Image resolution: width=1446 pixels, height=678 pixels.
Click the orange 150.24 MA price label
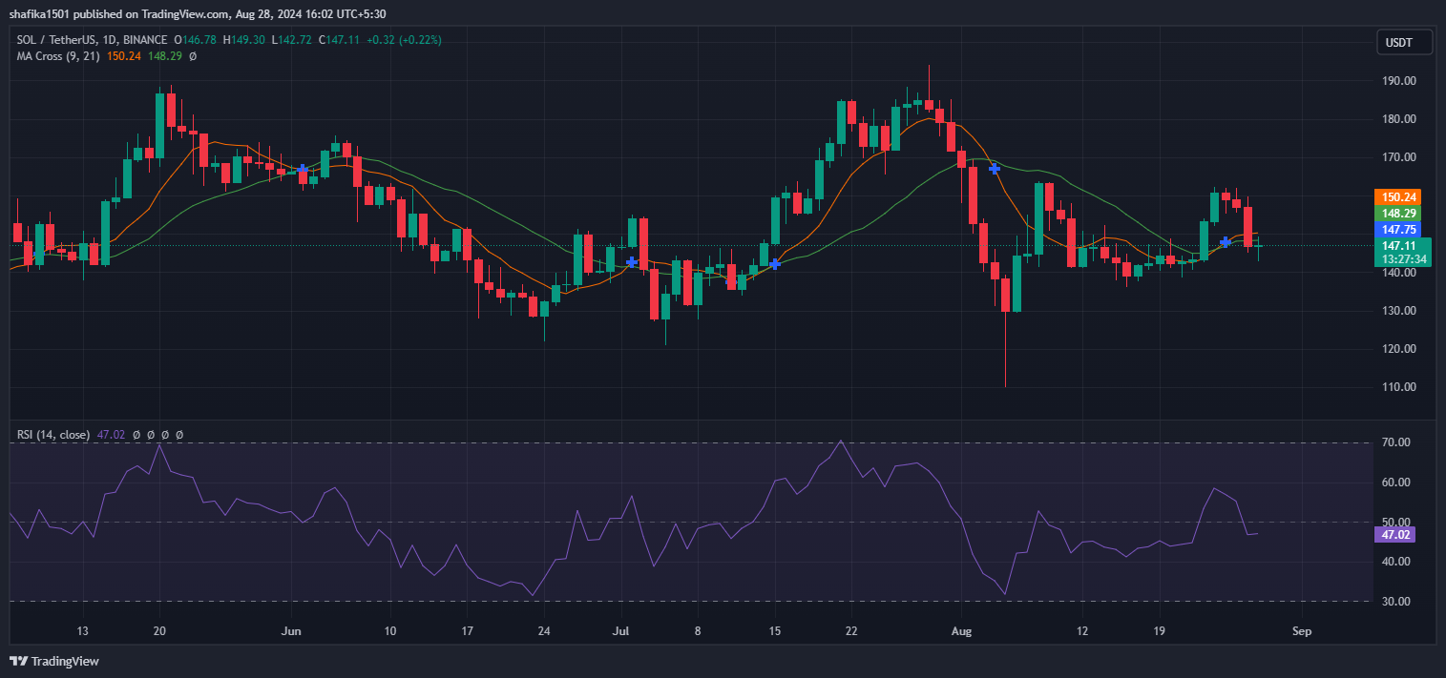click(1397, 196)
